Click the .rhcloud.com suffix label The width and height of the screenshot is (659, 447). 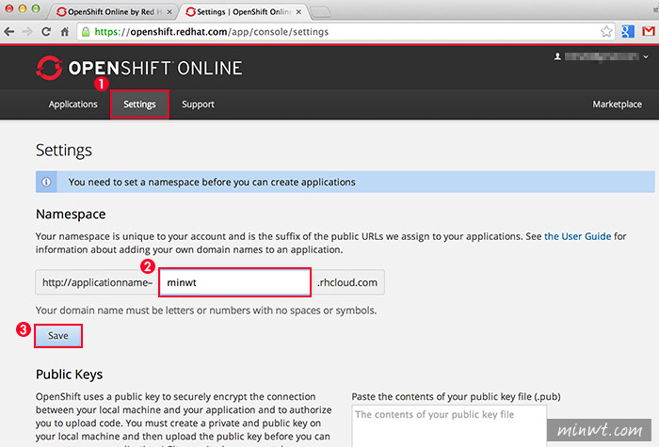click(347, 282)
